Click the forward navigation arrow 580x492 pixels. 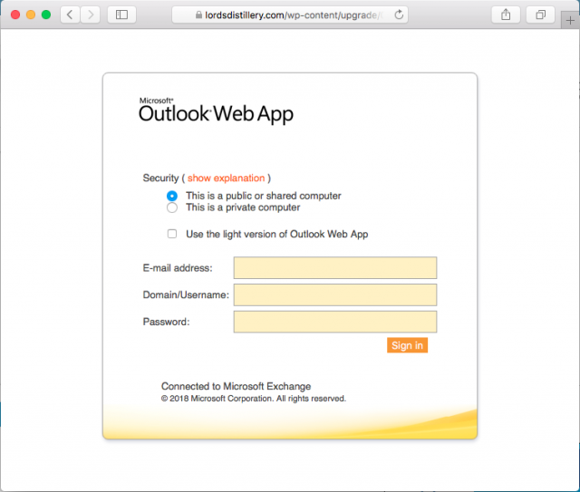[91, 14]
